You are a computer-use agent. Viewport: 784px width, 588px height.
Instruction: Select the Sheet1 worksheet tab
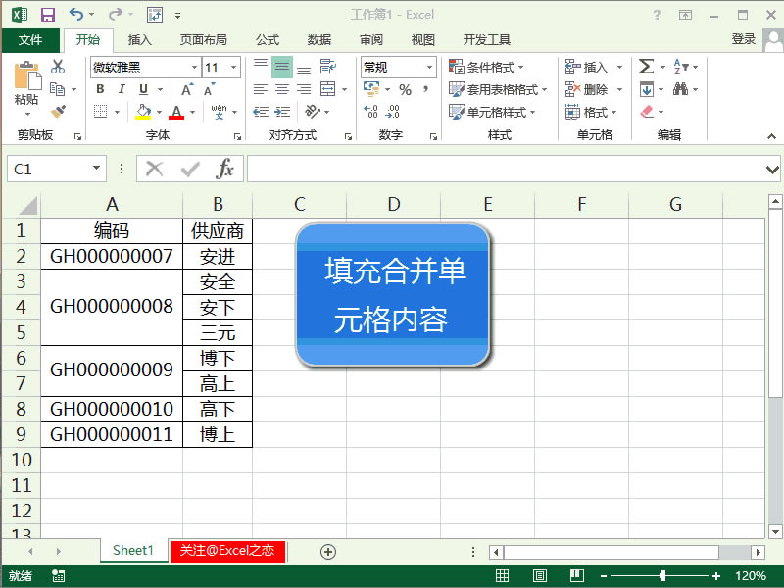(132, 551)
